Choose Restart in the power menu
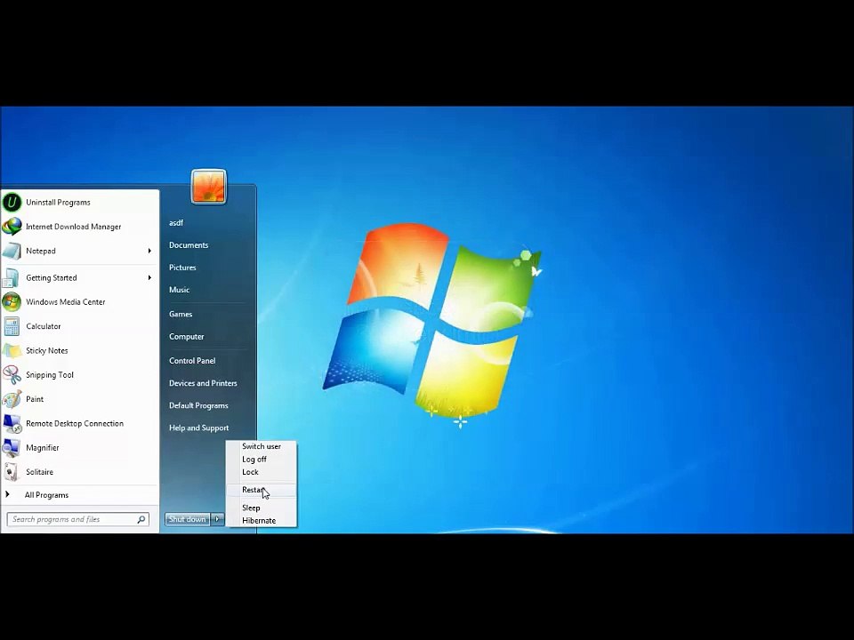This screenshot has height=640, width=854. pyautogui.click(x=262, y=490)
